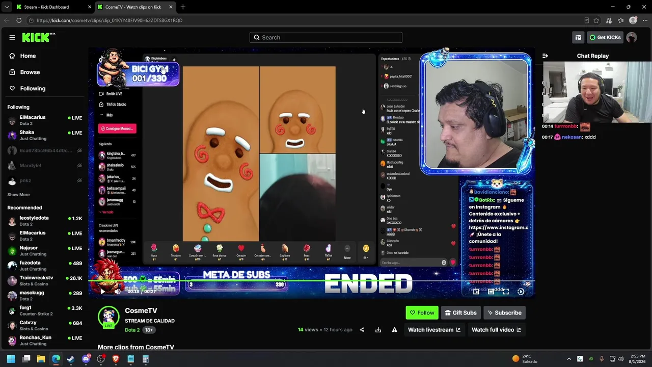Open player playback settings
Viewport: 652px width, 367px height.
coord(521,292)
